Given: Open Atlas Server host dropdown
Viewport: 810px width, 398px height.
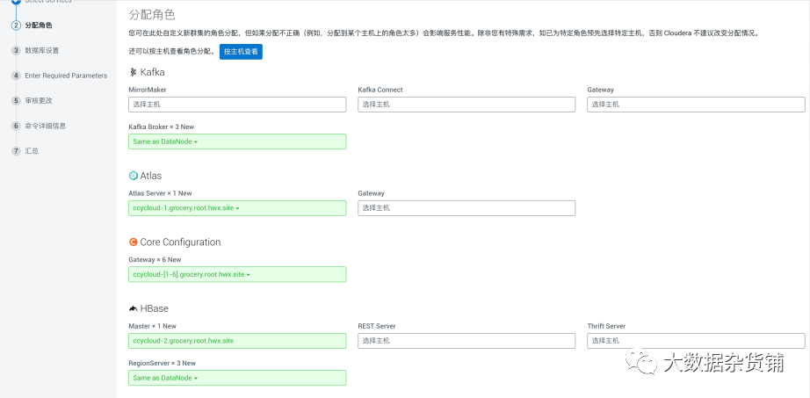Looking at the screenshot, I should coord(237,208).
